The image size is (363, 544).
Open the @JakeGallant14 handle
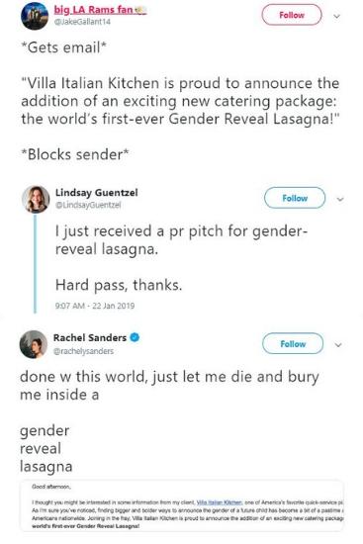[82, 22]
